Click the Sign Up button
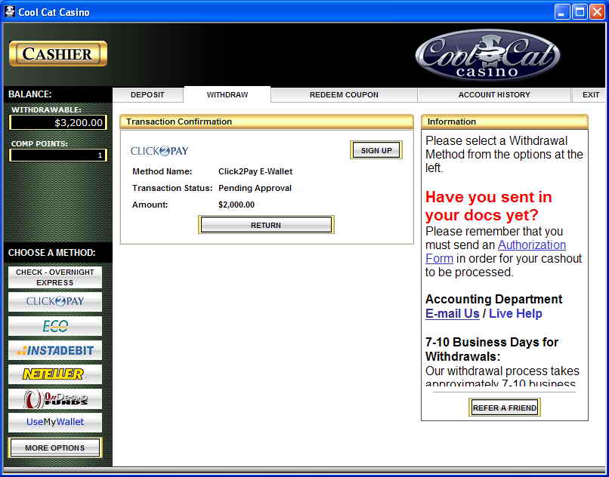 pyautogui.click(x=376, y=150)
